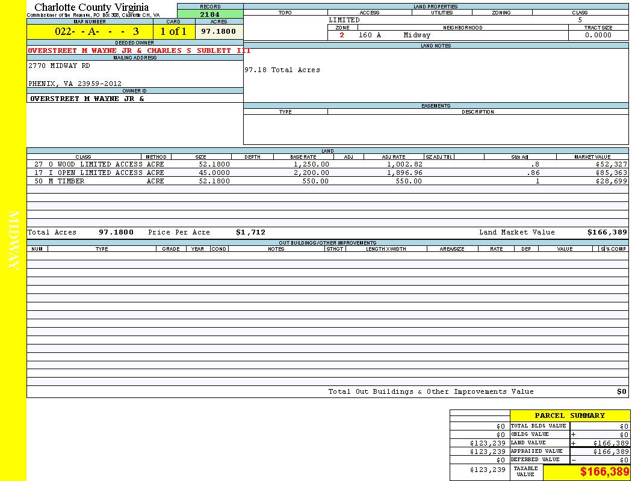Click the card '1 of 1' indicator

[x=173, y=31]
